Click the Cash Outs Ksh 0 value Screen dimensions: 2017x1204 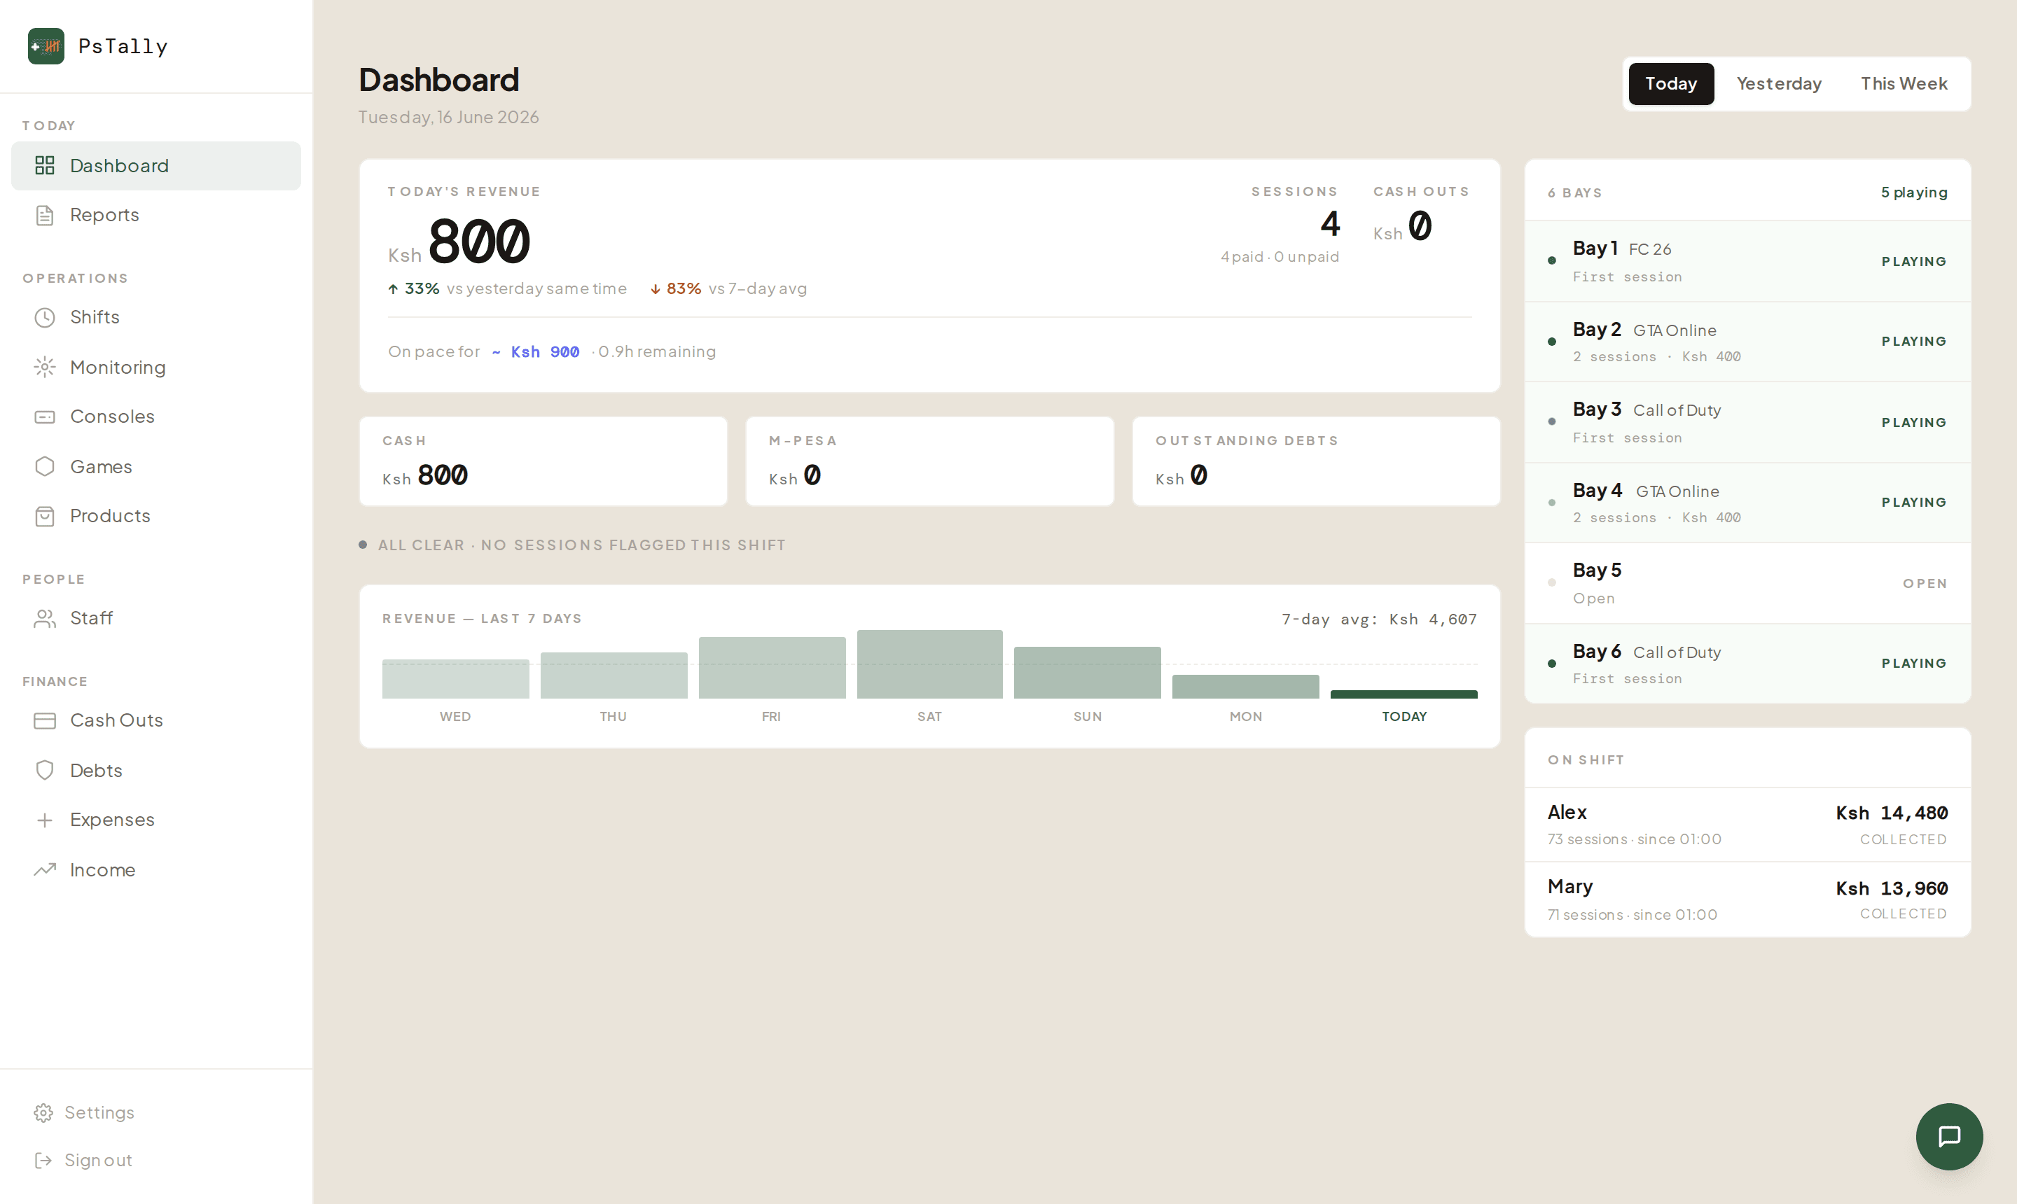click(1402, 226)
